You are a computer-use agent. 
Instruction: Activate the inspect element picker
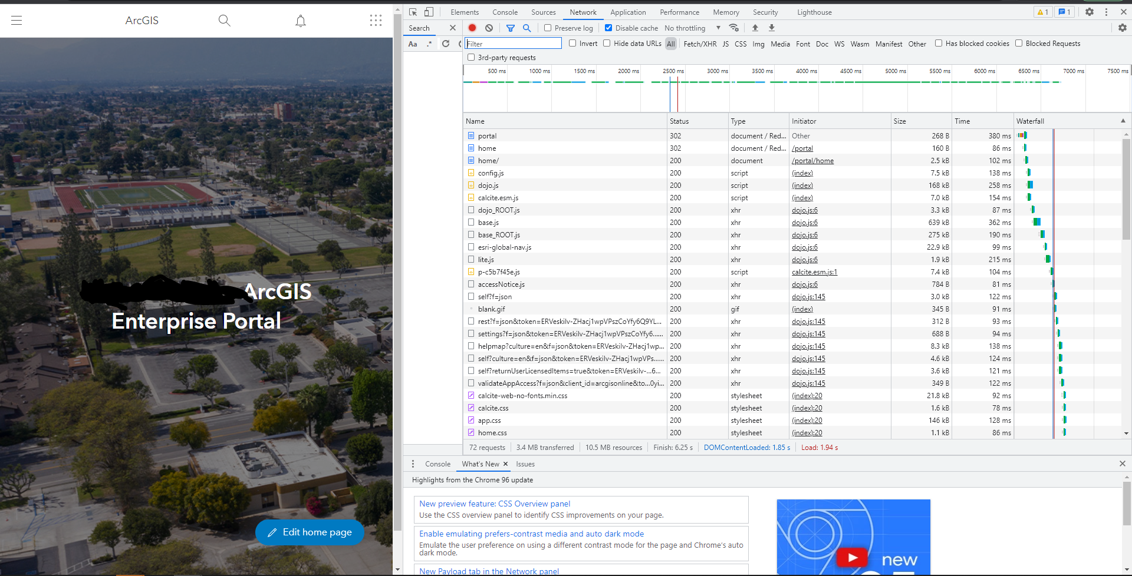[x=413, y=12]
